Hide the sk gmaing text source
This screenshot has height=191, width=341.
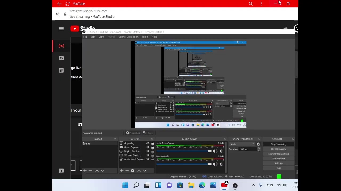point(148,143)
